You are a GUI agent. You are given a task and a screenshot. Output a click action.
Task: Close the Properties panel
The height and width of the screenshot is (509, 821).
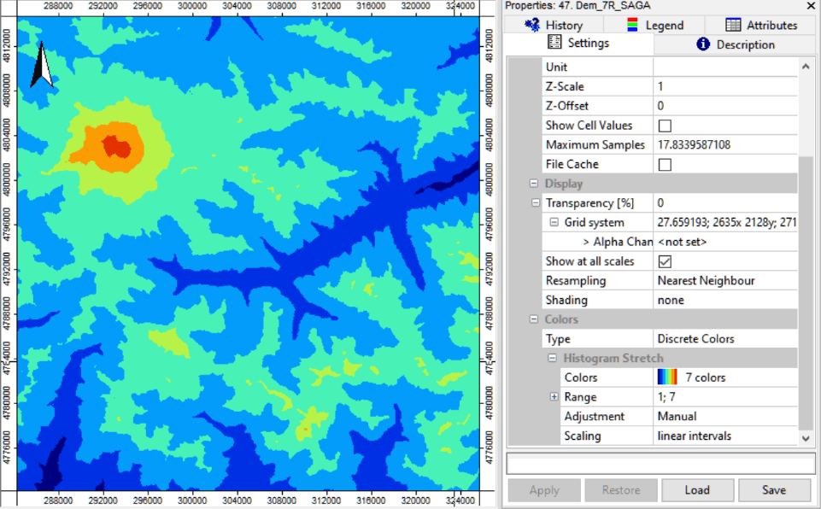[811, 5]
